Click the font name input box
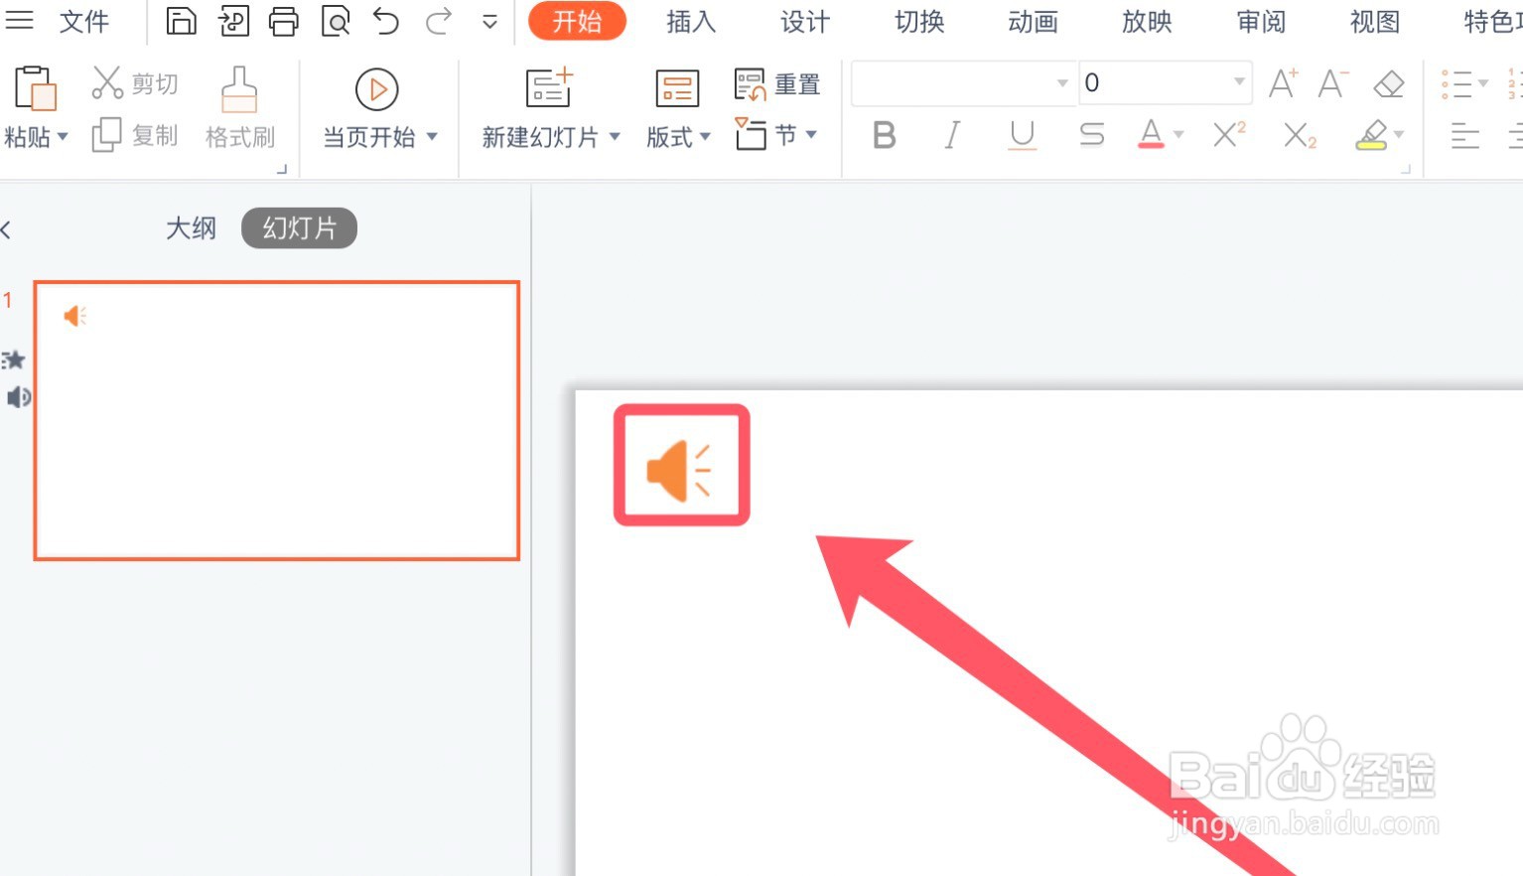This screenshot has width=1523, height=876. [x=951, y=82]
